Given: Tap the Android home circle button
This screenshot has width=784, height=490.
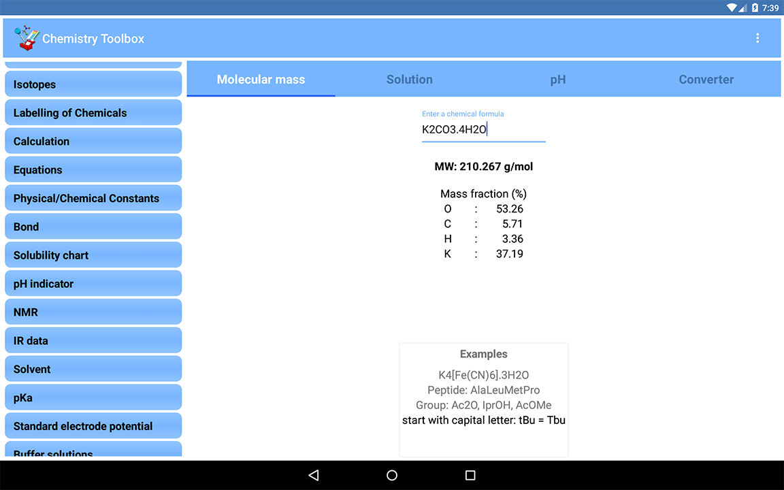Looking at the screenshot, I should coord(392,475).
